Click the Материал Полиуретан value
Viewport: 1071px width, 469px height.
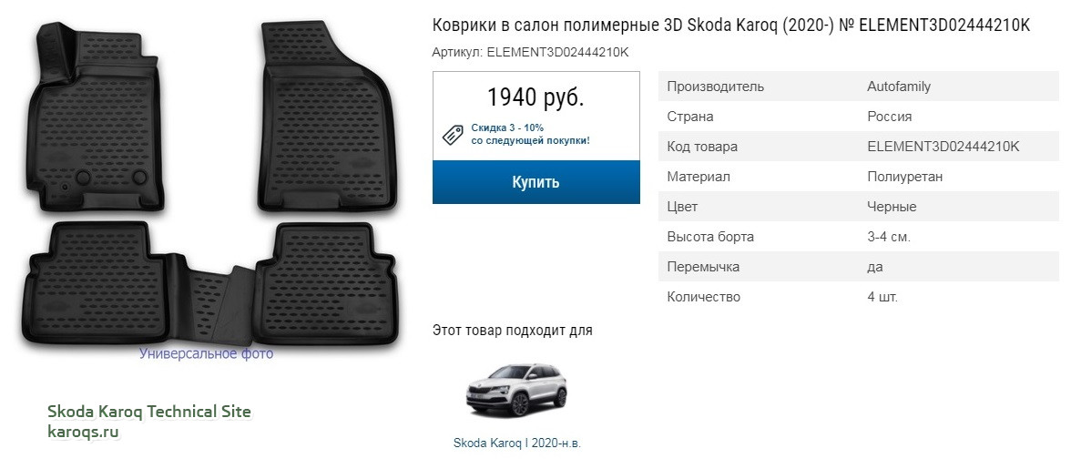(905, 177)
